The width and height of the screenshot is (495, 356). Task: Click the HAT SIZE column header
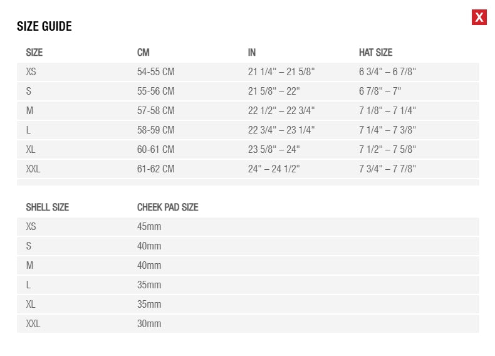coord(375,53)
